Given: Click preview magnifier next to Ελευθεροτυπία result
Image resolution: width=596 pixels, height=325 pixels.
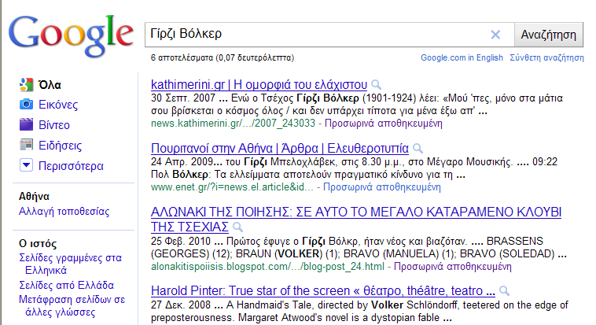Looking at the screenshot, I should 418,149.
